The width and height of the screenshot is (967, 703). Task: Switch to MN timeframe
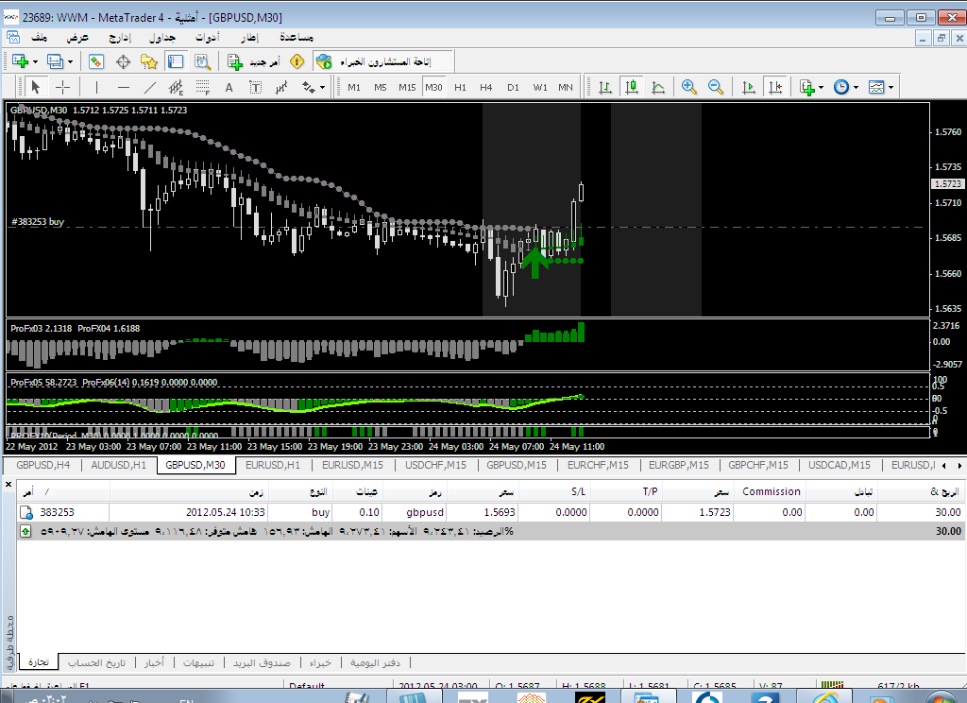pos(566,87)
